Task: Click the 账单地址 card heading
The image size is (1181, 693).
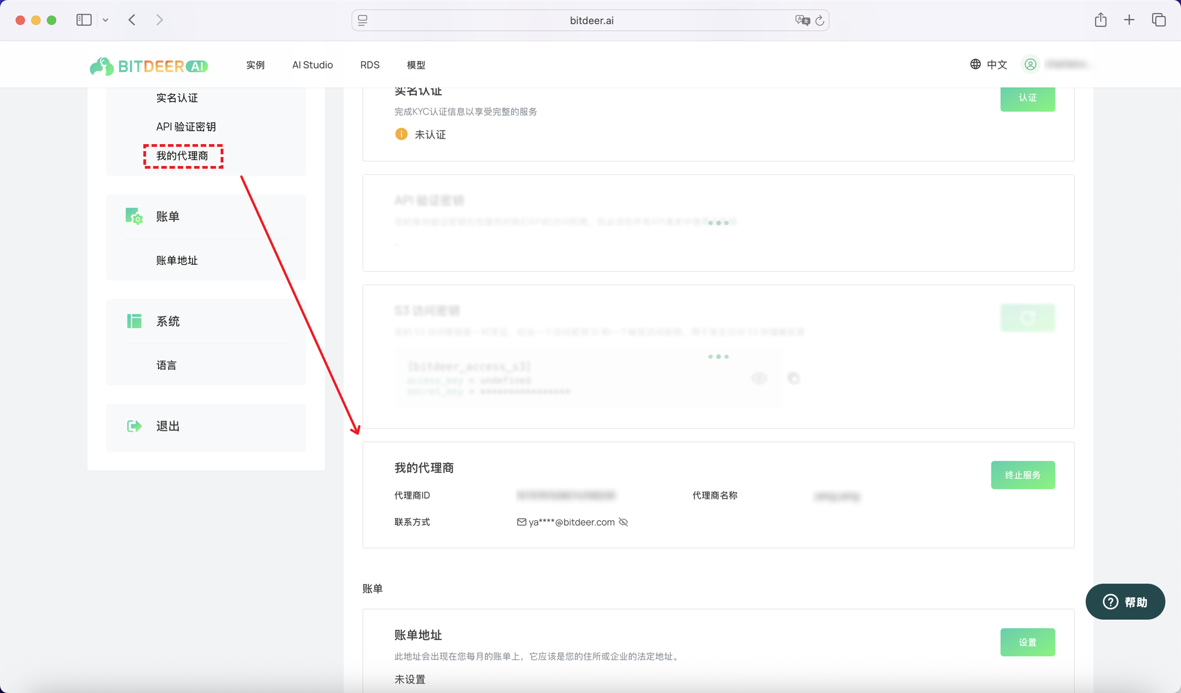Action: 418,635
